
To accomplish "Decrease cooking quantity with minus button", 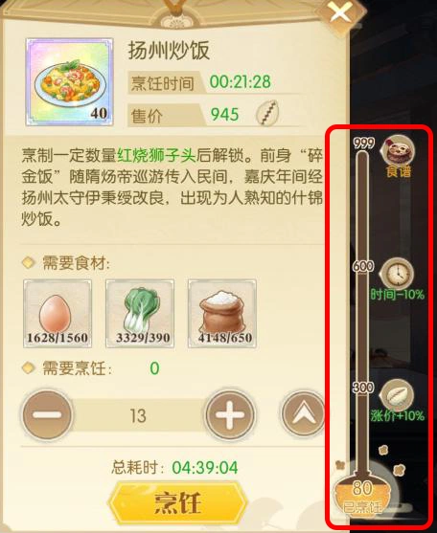I will [x=47, y=415].
